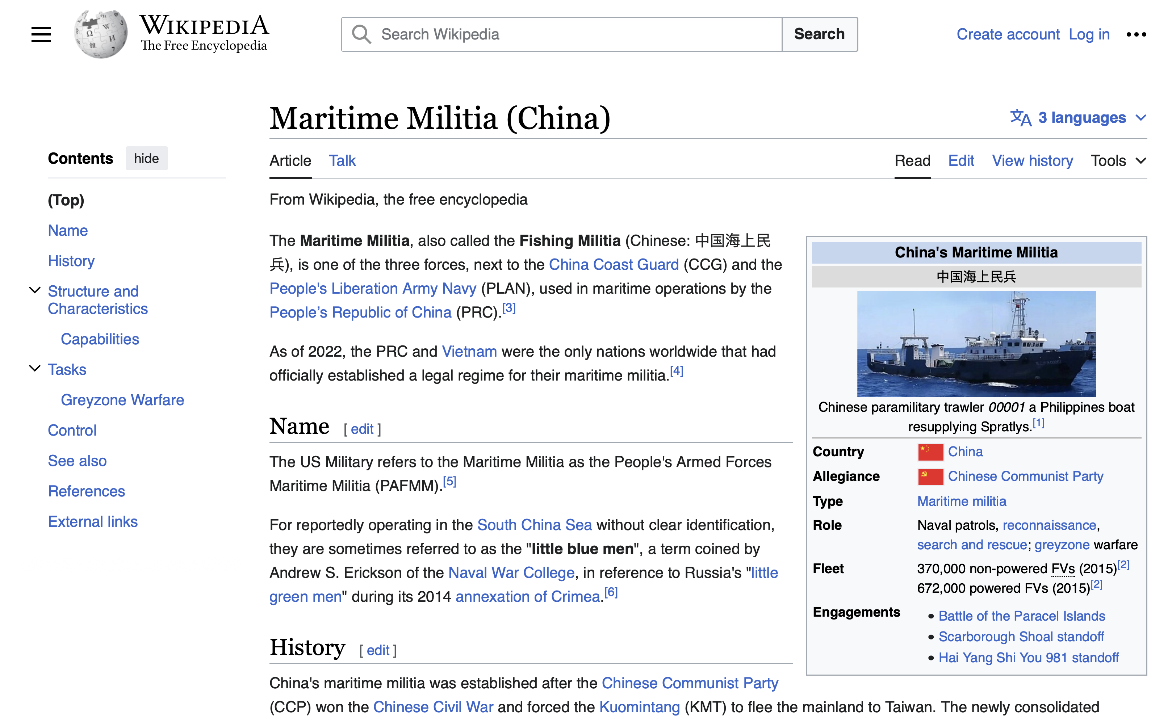Open China link in Country row

tap(965, 452)
